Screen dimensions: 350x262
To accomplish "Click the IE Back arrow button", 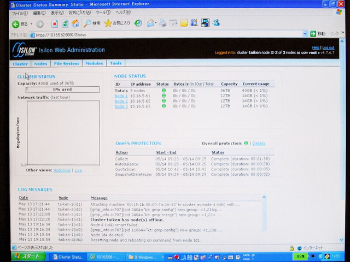I will click(x=16, y=24).
